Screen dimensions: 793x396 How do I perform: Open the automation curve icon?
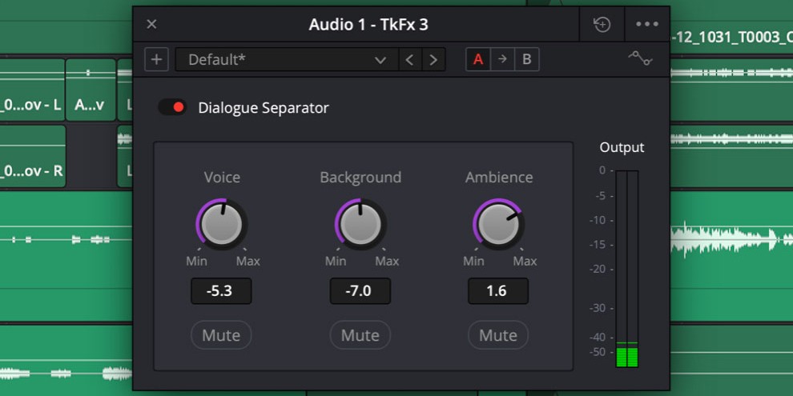point(640,58)
